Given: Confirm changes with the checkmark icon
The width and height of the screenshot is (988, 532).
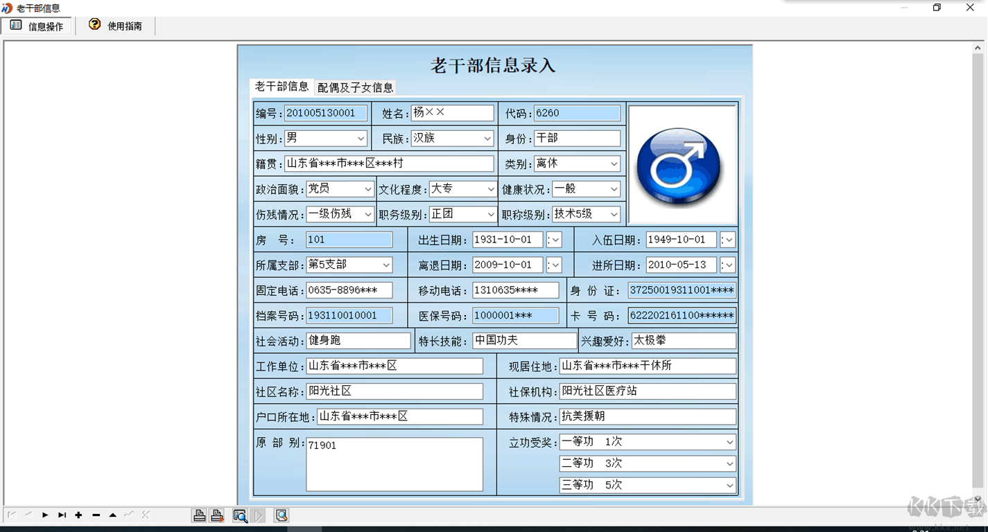Looking at the screenshot, I should (x=128, y=515).
